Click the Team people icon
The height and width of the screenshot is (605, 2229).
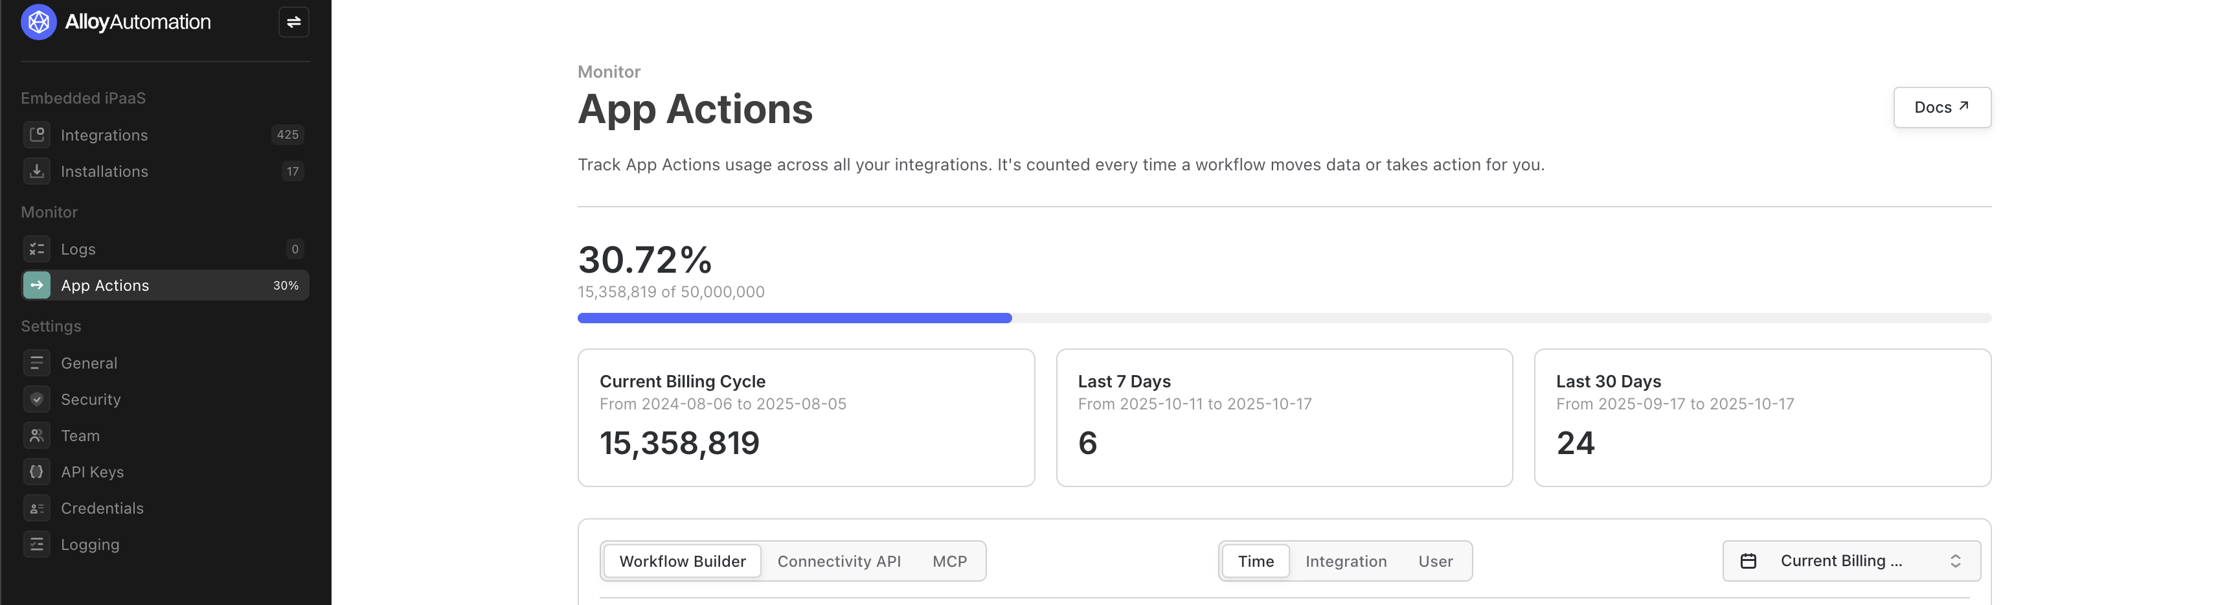(x=36, y=436)
